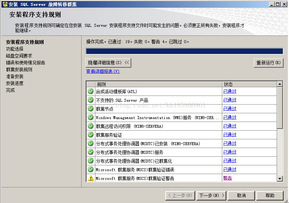Select row text 群集节点
This screenshot has height=203, width=289.
click(104, 109)
